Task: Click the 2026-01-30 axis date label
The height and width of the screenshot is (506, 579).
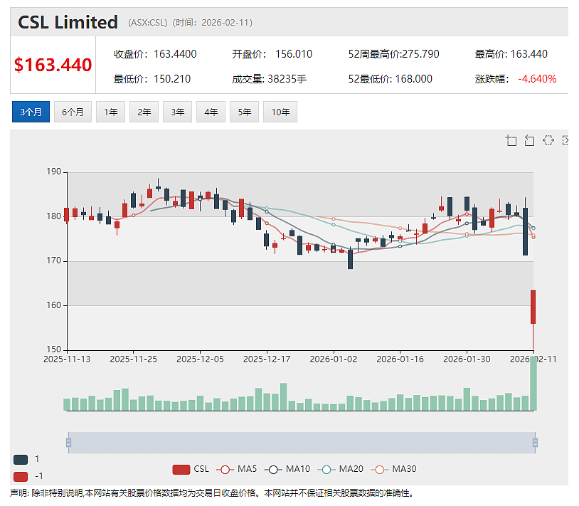Action: (x=467, y=359)
